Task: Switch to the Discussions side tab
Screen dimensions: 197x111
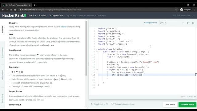Action: click(2, 99)
